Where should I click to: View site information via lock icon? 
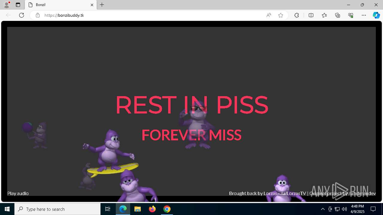pos(37,15)
